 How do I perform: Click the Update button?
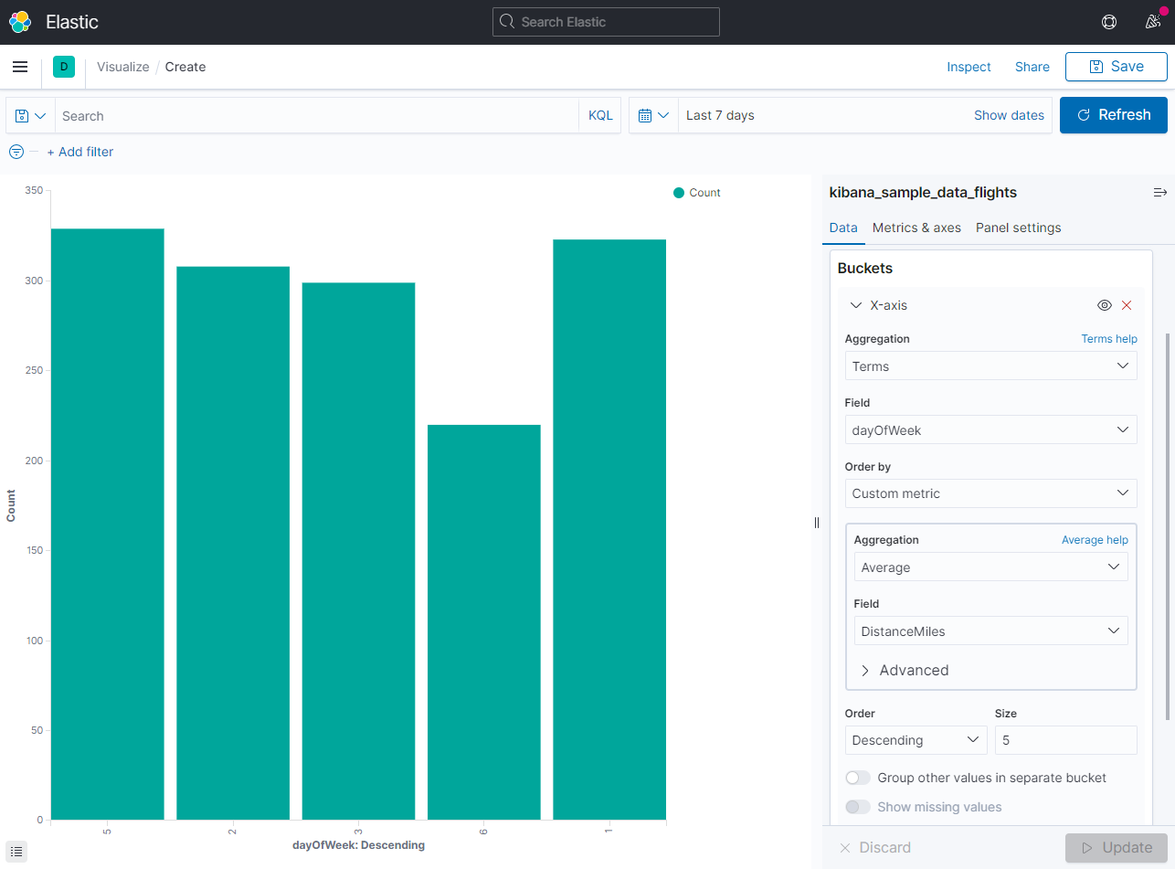pos(1117,848)
